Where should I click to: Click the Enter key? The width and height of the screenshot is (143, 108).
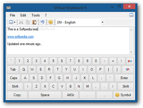(x=124, y=78)
